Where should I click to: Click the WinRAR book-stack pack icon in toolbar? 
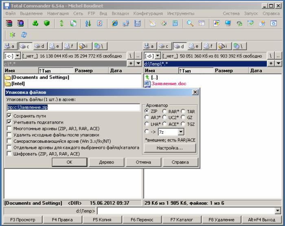pos(9,23)
